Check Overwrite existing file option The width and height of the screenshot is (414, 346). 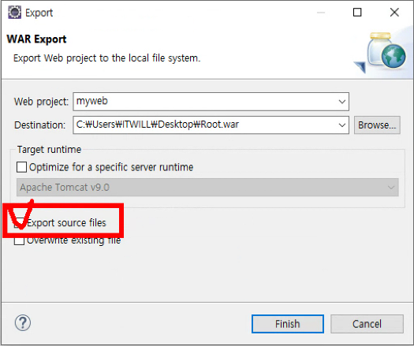(19, 240)
